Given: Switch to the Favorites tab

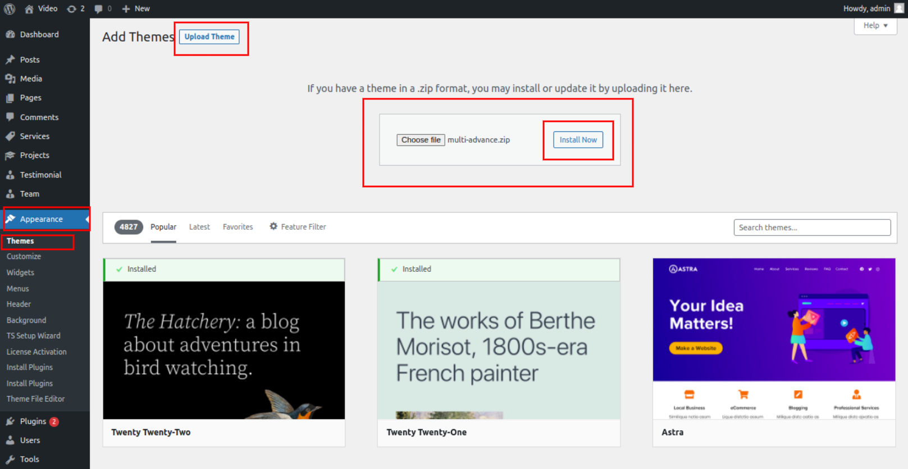Looking at the screenshot, I should pos(238,227).
